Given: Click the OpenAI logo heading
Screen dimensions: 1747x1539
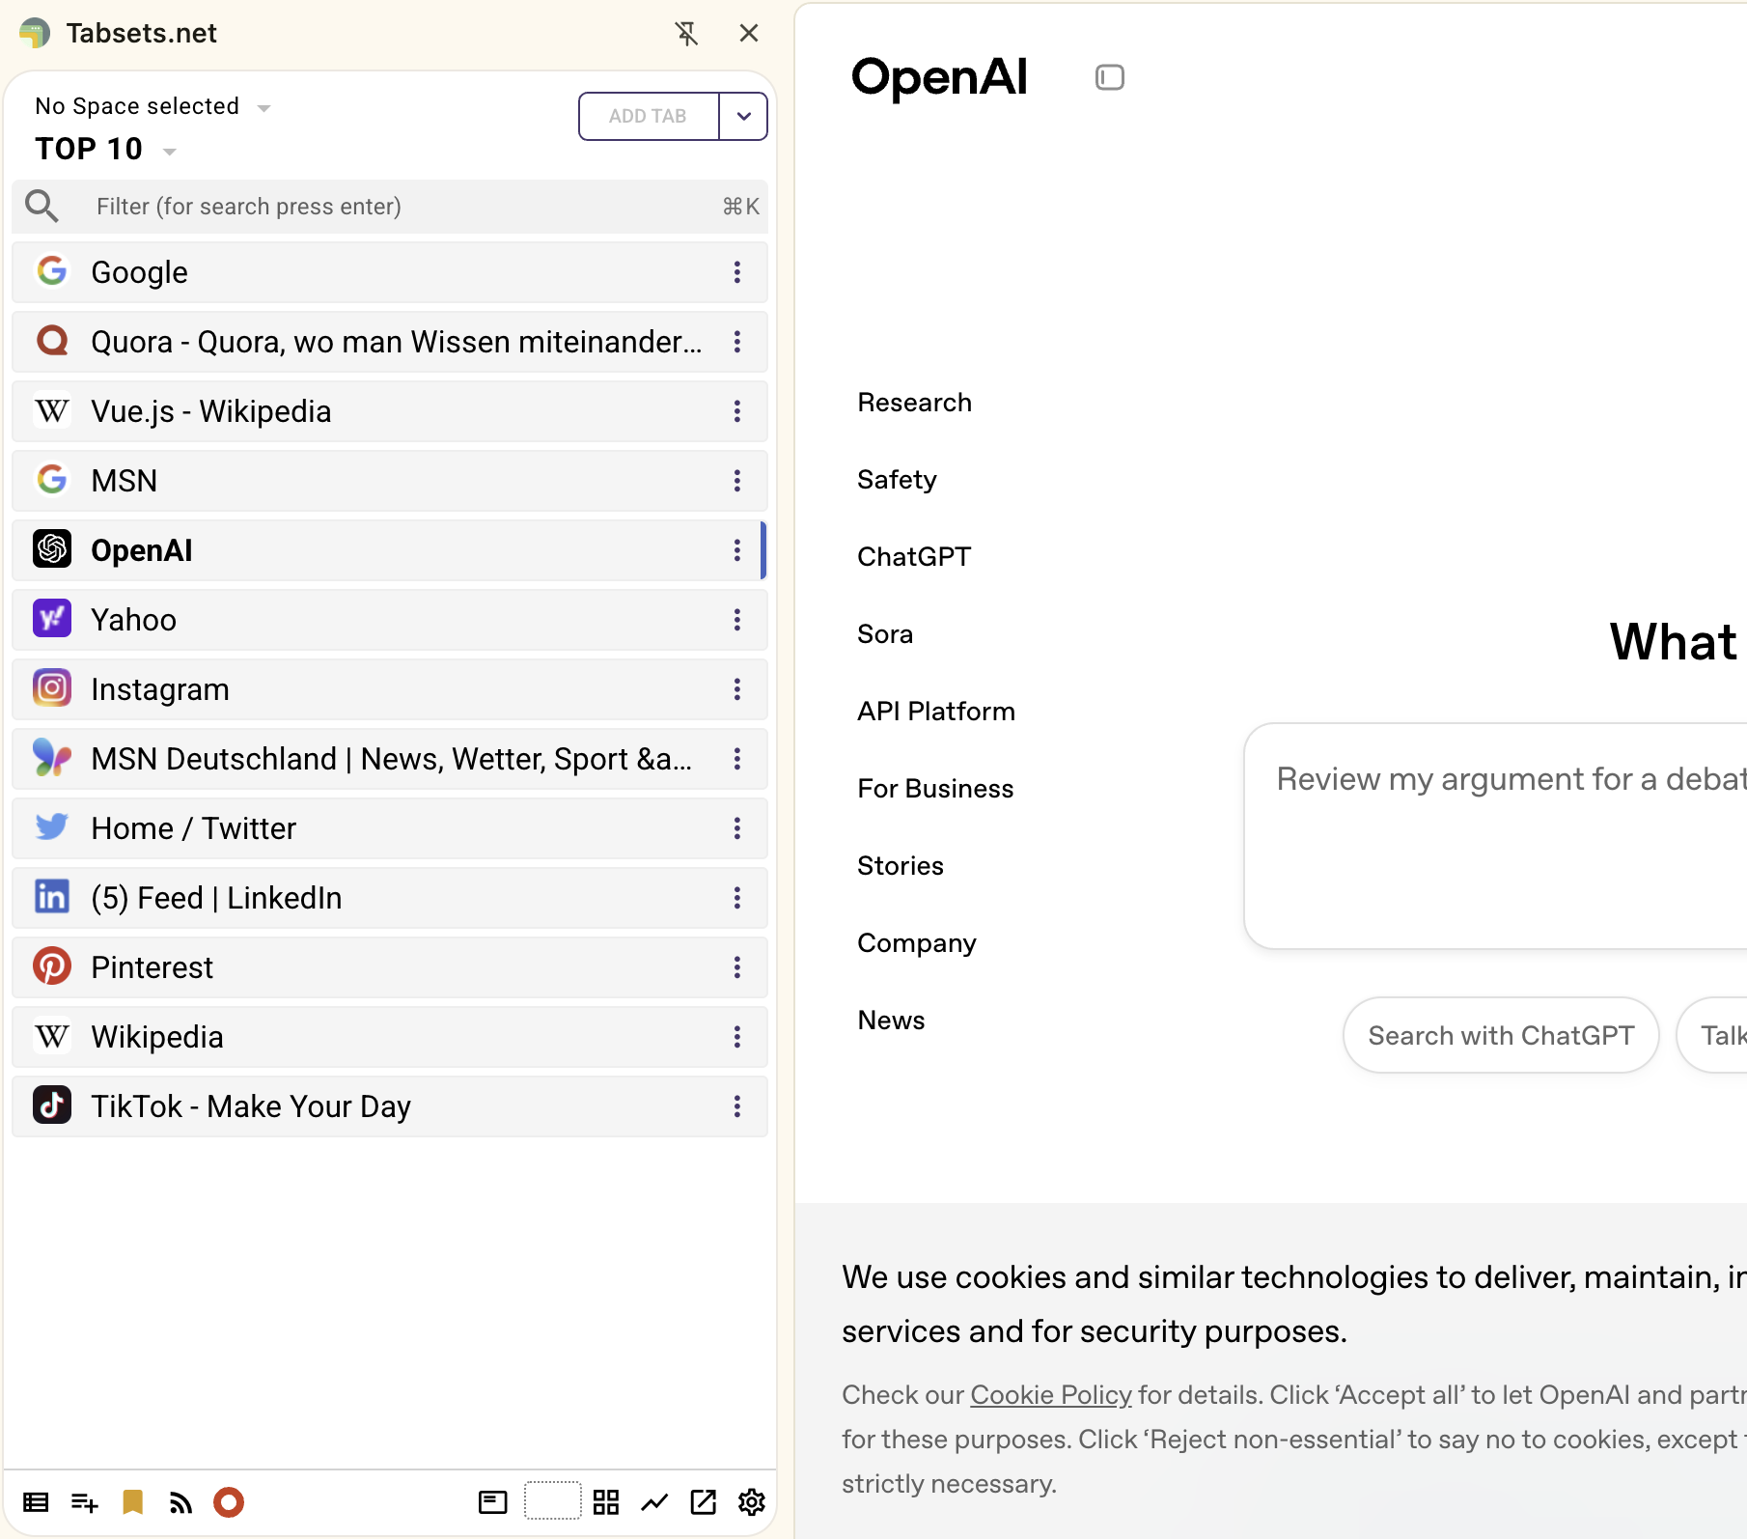Looking at the screenshot, I should pyautogui.click(x=940, y=77).
